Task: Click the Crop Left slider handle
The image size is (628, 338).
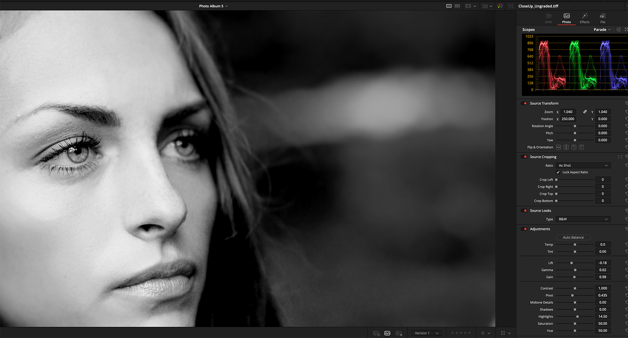Action: pos(556,180)
